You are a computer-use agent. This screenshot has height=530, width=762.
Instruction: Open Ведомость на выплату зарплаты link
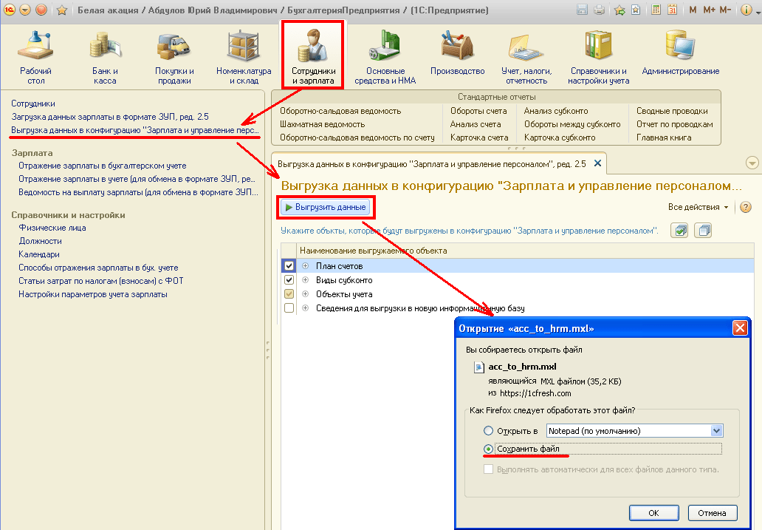[139, 192]
